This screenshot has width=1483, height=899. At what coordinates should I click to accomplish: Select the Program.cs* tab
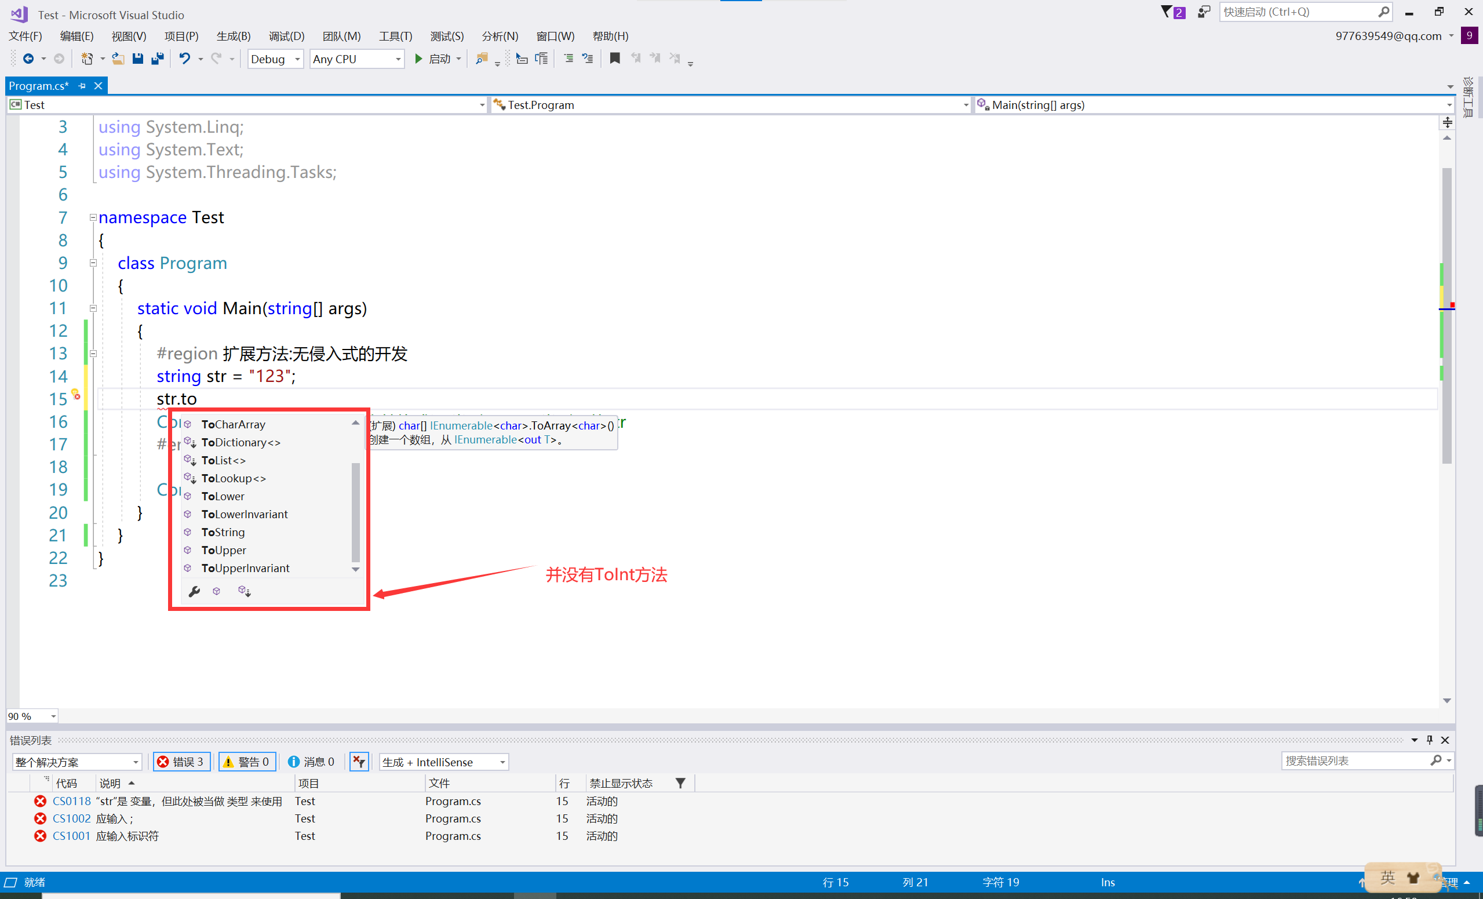pos(39,86)
